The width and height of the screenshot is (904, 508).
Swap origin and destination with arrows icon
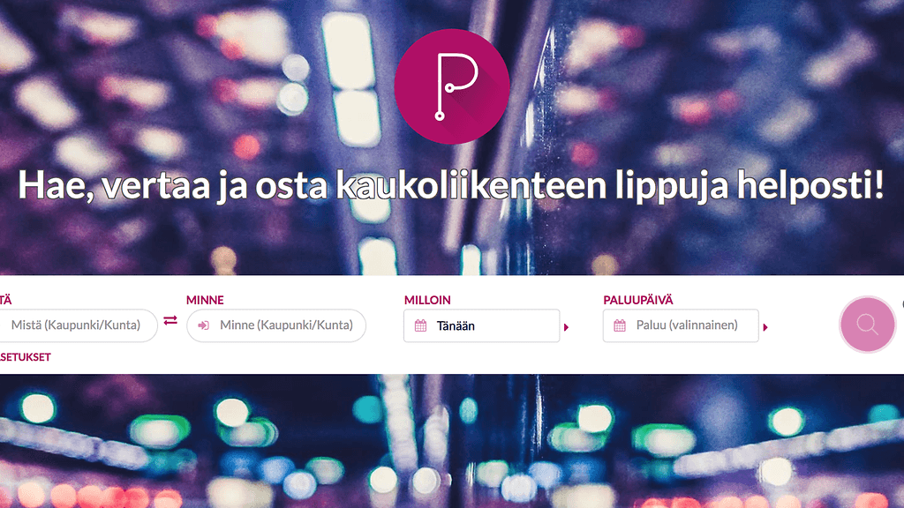click(170, 320)
